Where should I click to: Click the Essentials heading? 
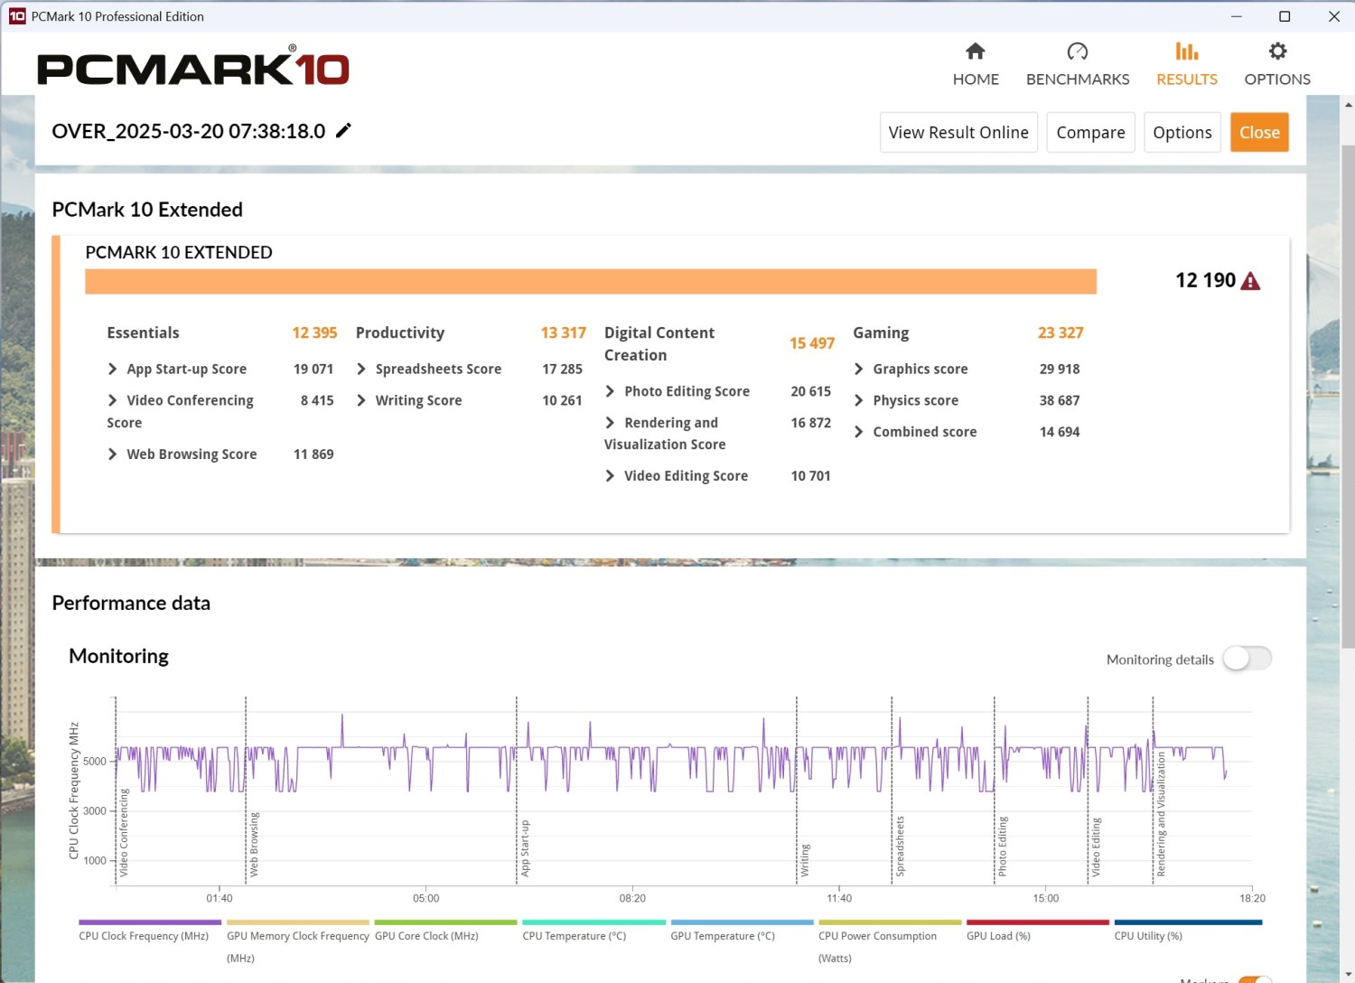point(143,332)
